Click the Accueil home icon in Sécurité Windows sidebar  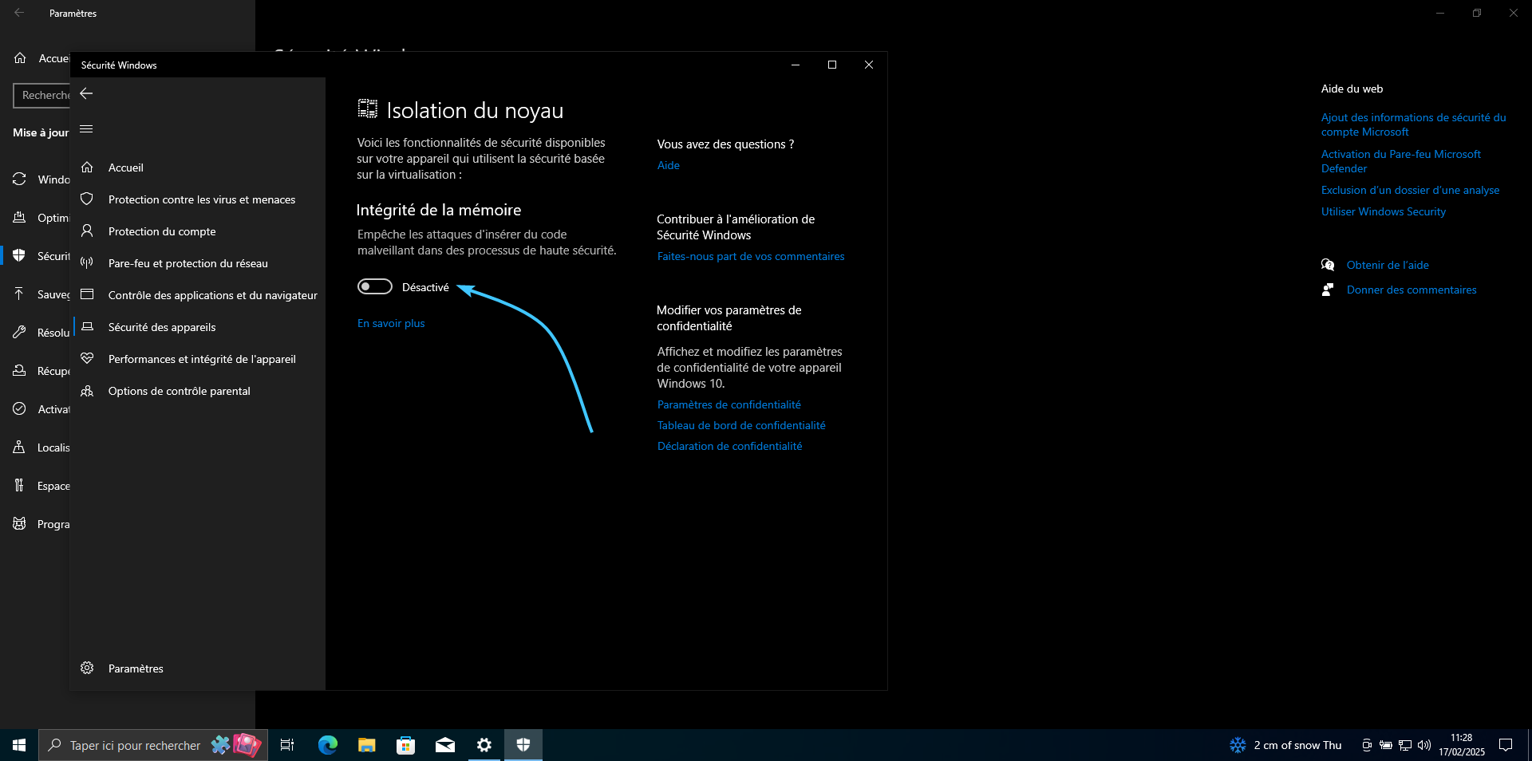88,168
